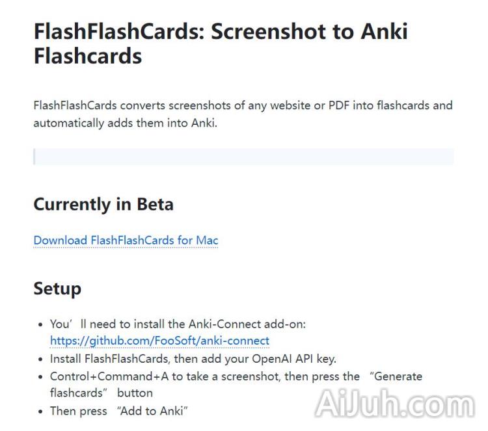
Task: Click the FlashFlashCards: Screenshot to Anki title
Action: tap(221, 32)
